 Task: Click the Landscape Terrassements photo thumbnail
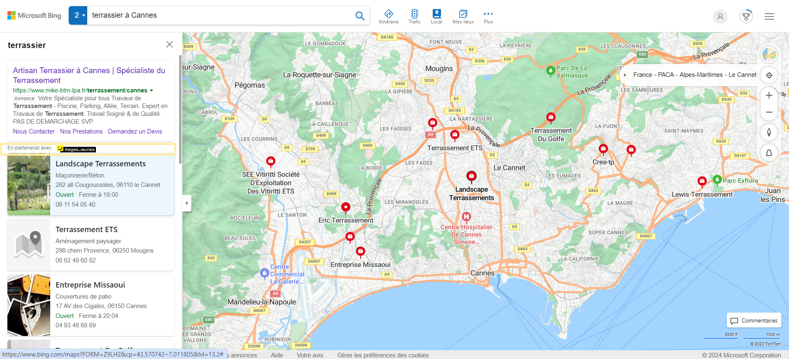(29, 185)
